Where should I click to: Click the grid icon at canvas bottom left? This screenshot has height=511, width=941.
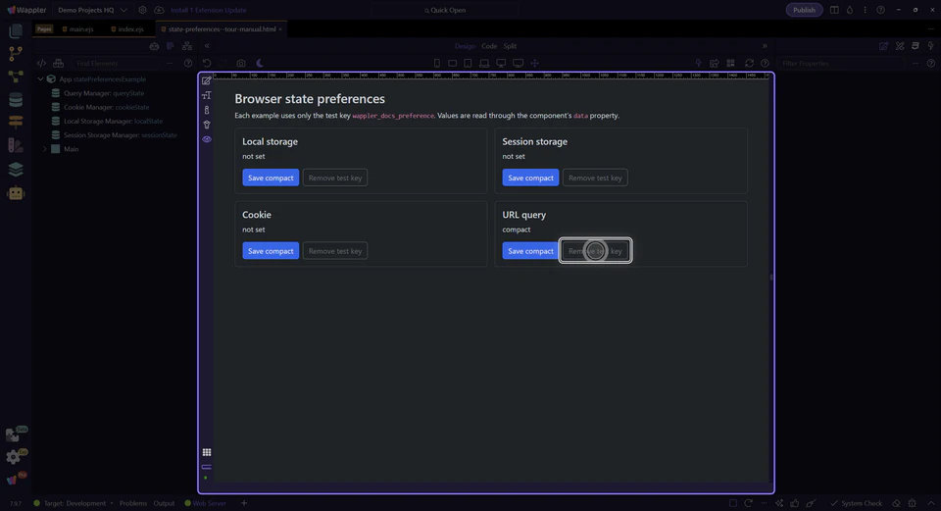coord(207,452)
